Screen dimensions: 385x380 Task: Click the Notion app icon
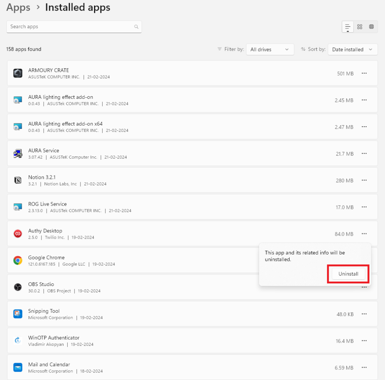[18, 180]
